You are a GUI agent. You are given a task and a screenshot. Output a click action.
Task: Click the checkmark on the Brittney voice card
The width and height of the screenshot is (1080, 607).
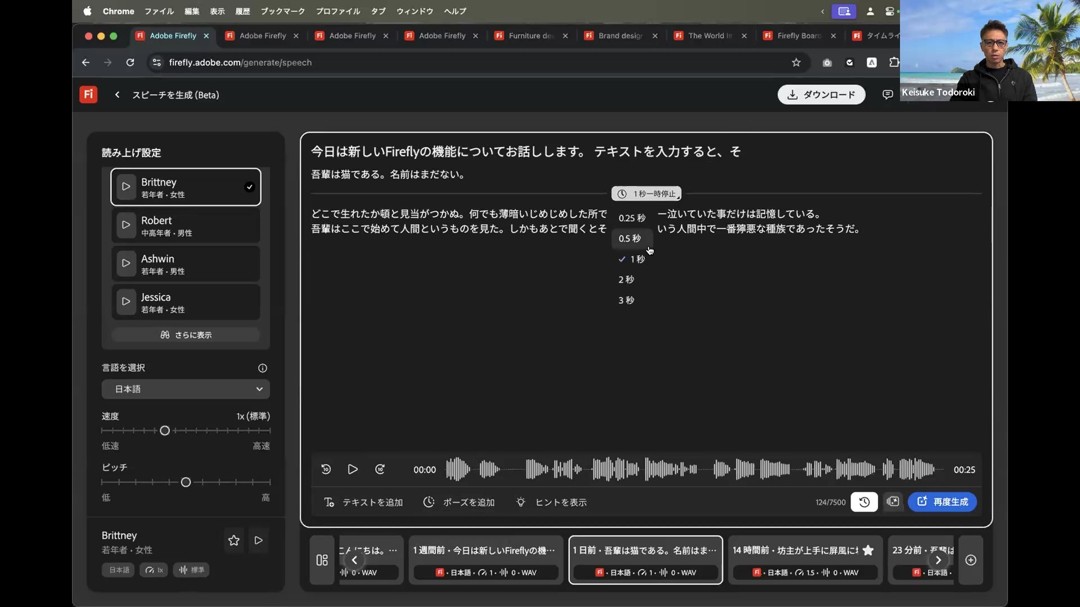click(249, 187)
